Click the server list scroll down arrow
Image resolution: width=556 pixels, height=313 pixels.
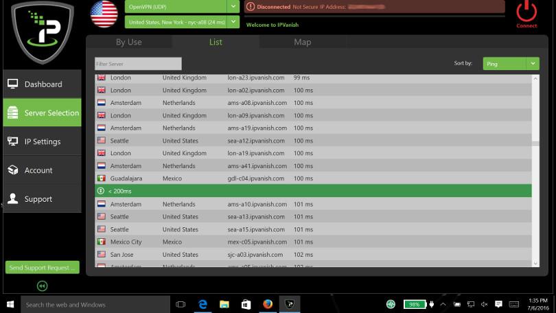(x=535, y=263)
